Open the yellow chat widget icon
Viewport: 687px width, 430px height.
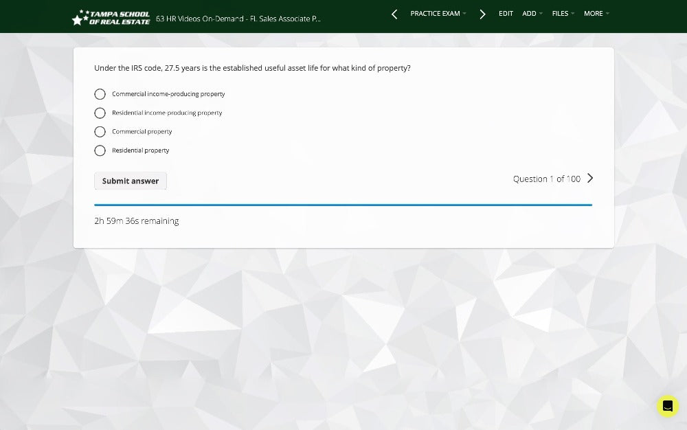coord(667,406)
